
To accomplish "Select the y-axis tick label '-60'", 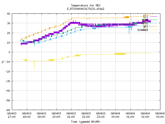I will pyautogui.click(x=8, y=110).
